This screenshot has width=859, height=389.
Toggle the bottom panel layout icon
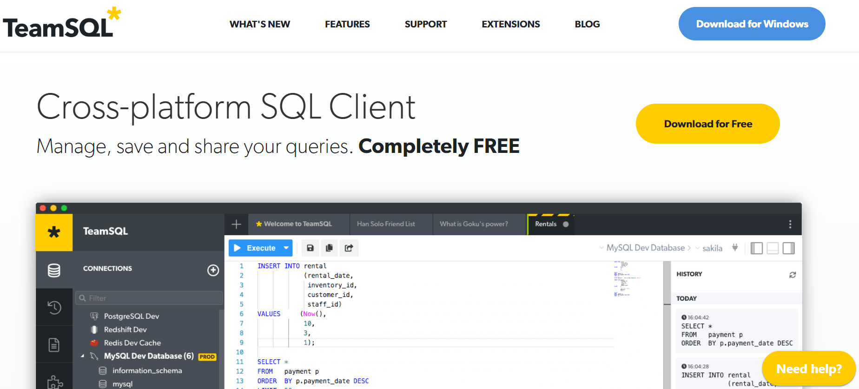773,248
